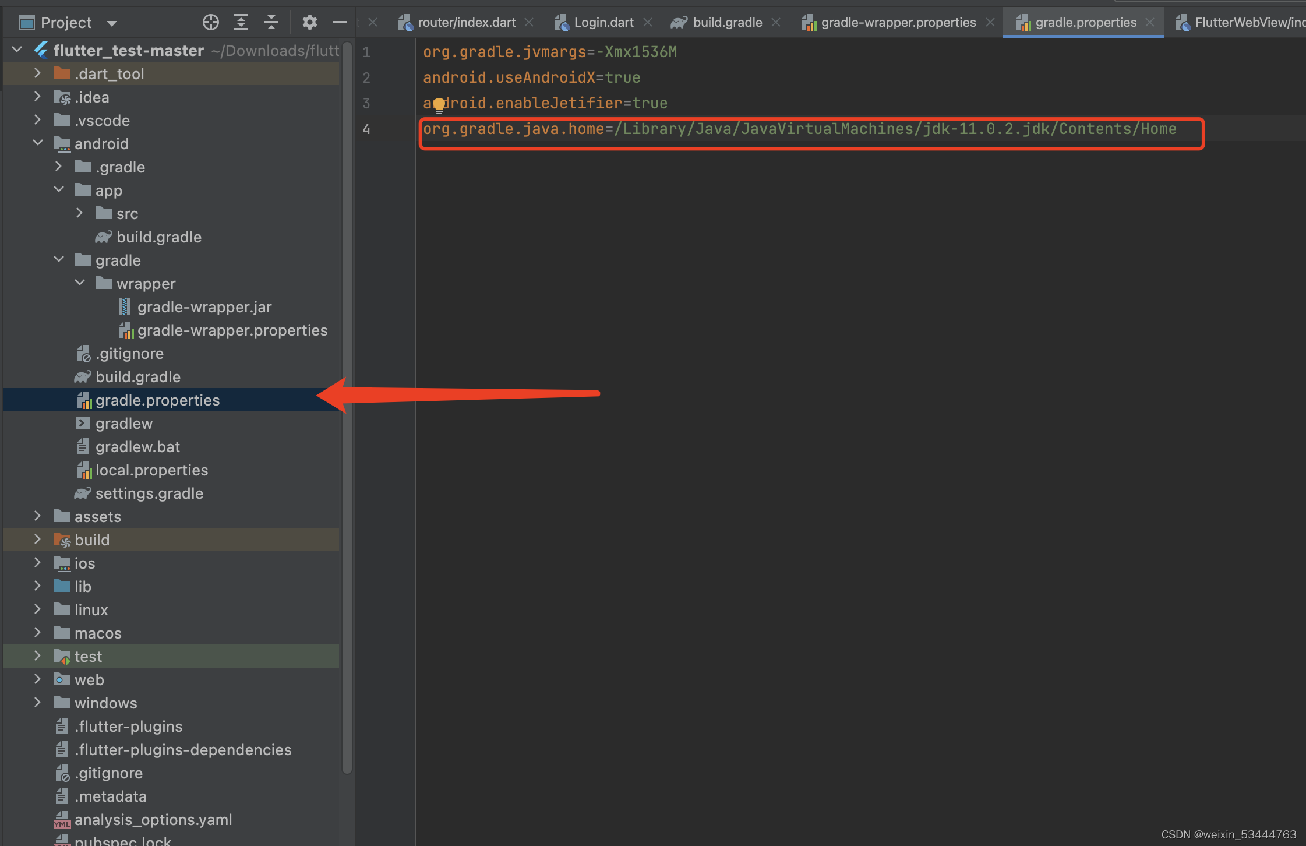Open the router/index.dart tab

[x=466, y=22]
